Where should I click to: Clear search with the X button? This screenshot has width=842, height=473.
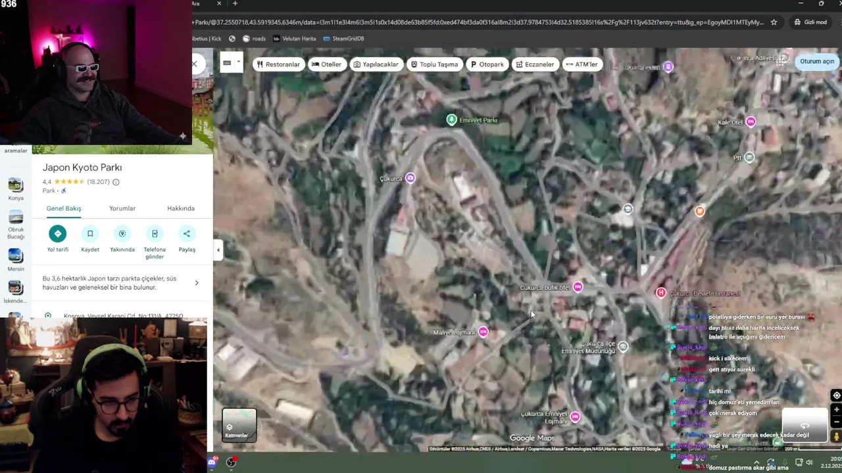pyautogui.click(x=195, y=64)
